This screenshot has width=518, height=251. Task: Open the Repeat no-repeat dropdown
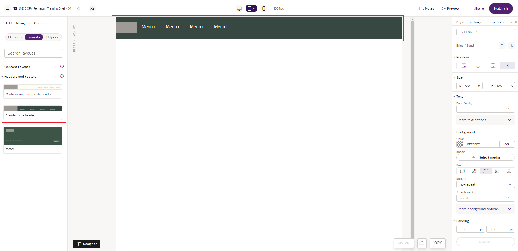coord(485,184)
